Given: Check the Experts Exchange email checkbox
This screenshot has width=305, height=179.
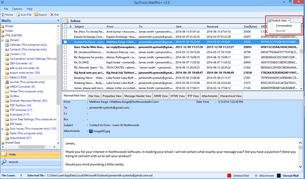Looking at the screenshot, I should point(65,36).
